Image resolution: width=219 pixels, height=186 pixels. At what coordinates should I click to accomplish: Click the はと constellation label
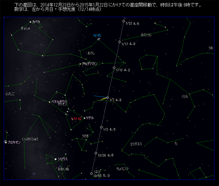point(97,172)
